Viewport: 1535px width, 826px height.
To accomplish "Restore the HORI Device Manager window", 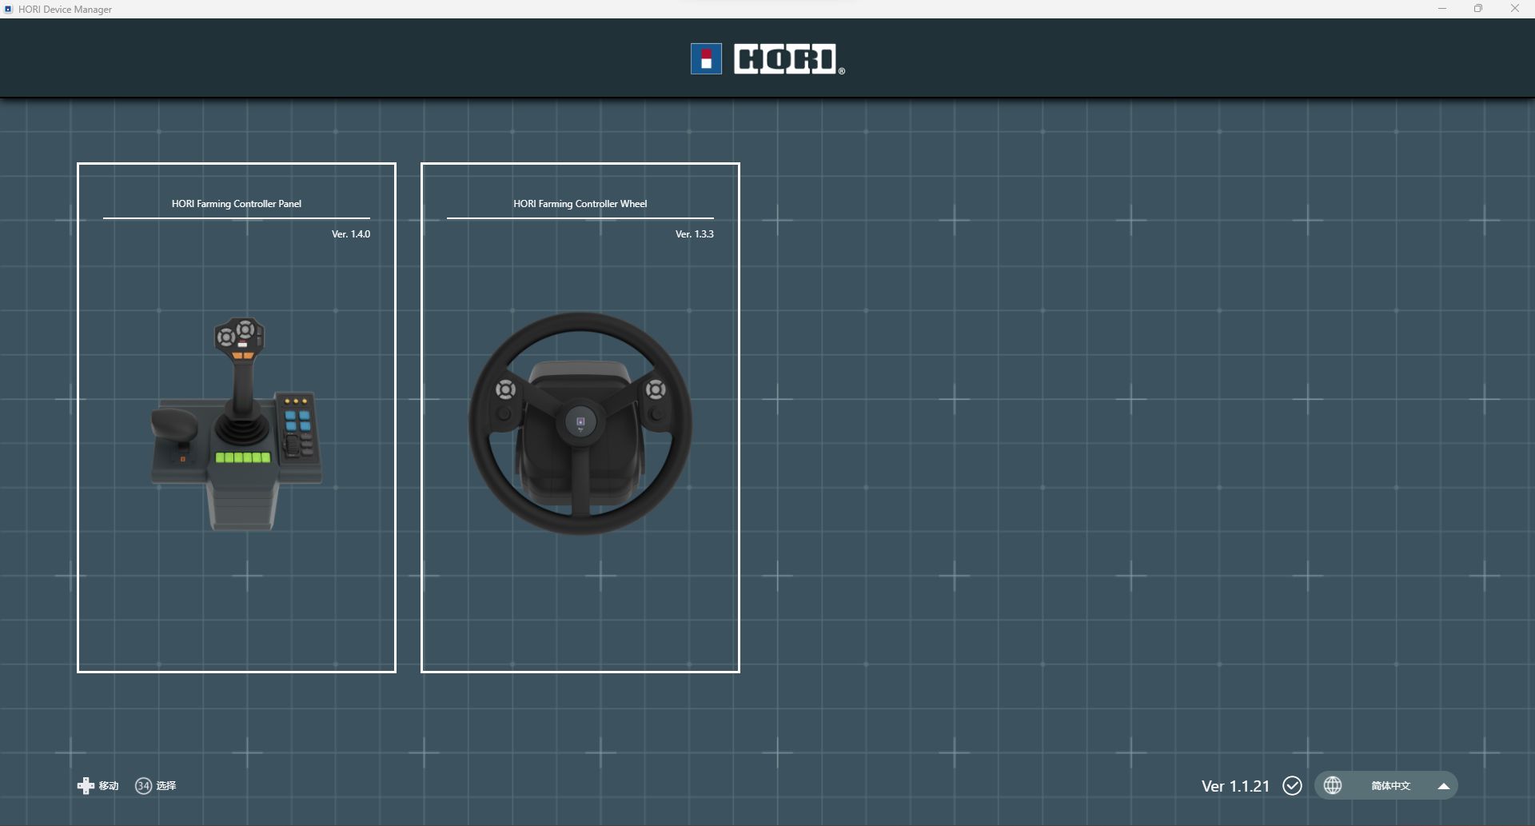I will [1478, 9].
